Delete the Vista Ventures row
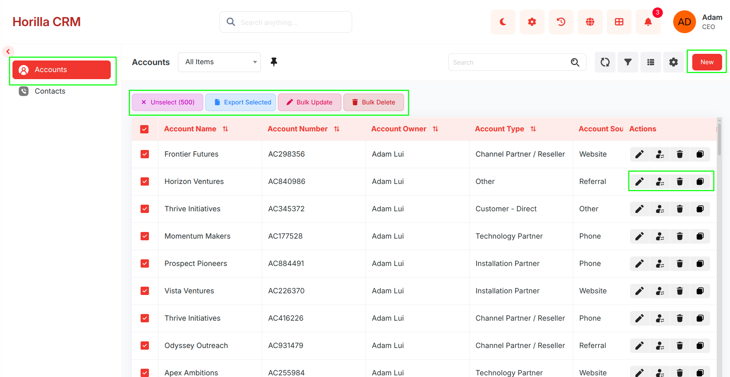 coord(680,291)
